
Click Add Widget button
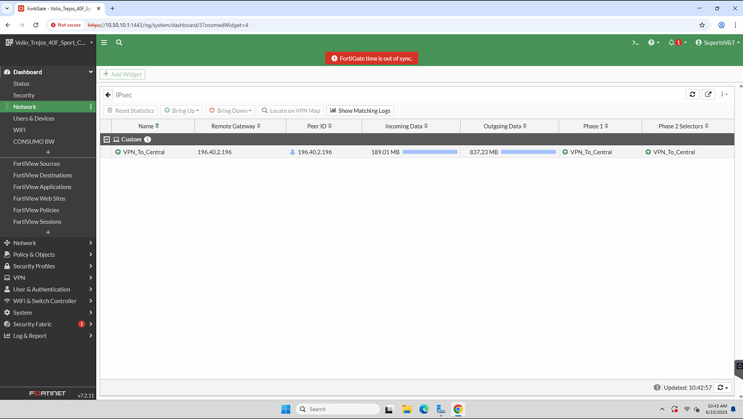click(x=122, y=74)
